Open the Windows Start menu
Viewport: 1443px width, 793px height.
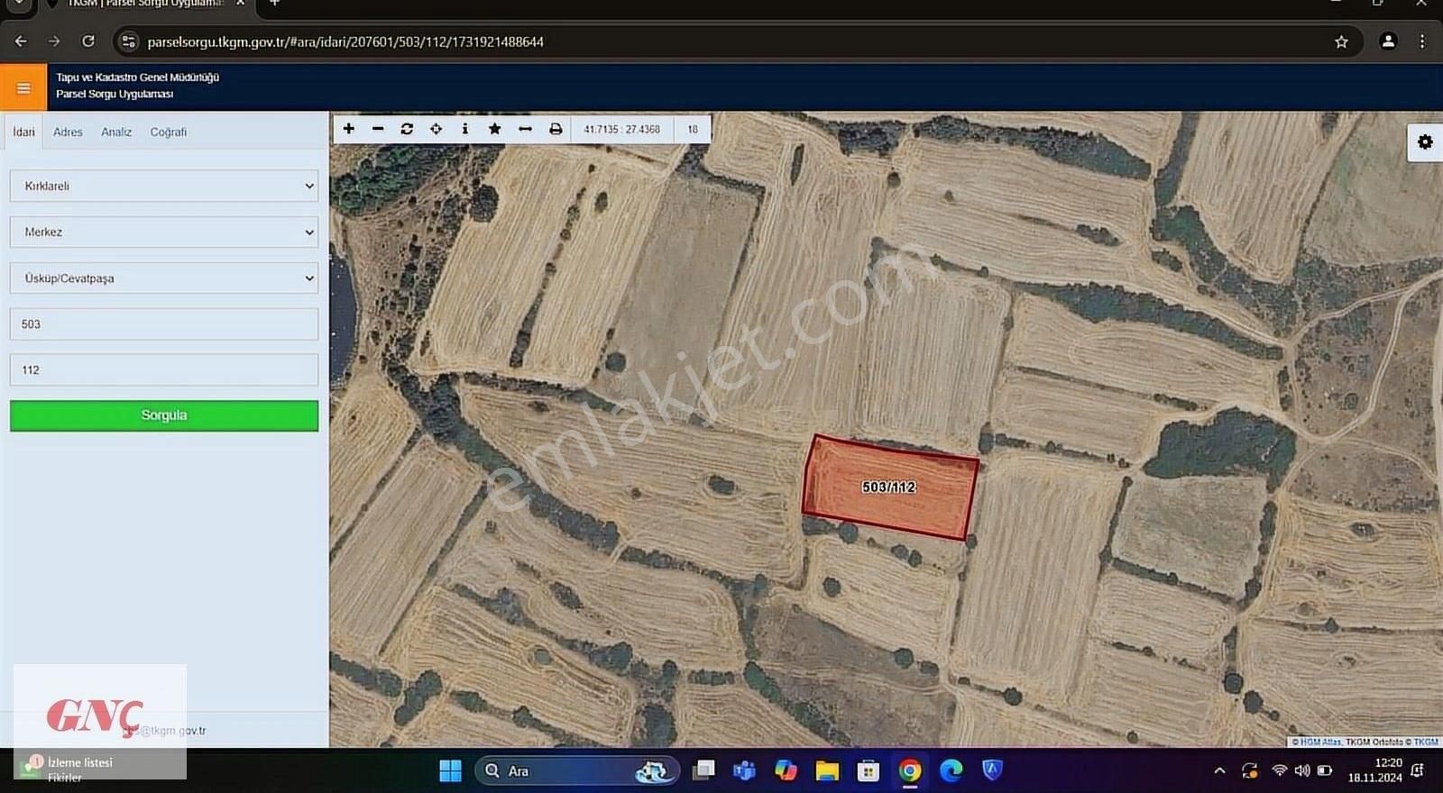(x=450, y=770)
